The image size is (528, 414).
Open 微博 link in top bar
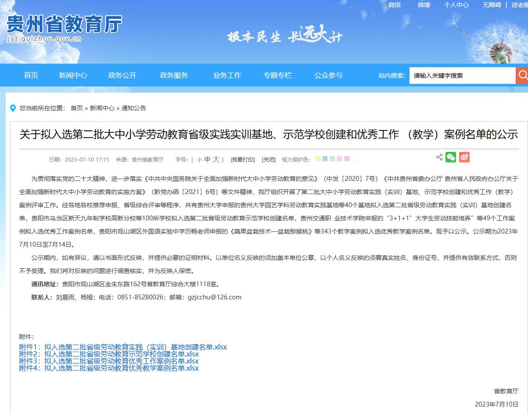point(424,5)
